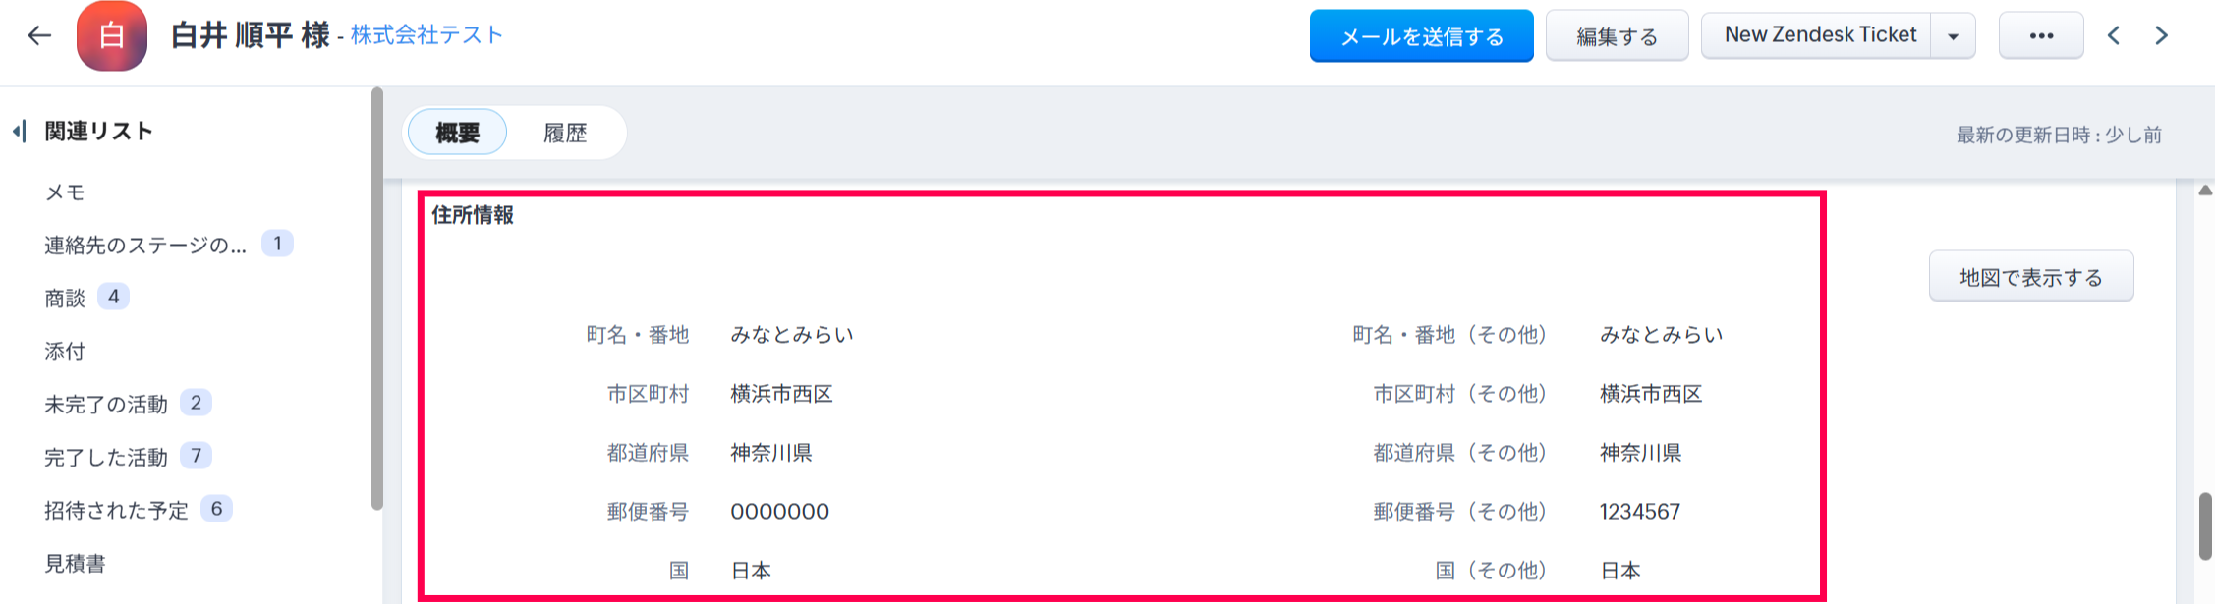The image size is (2215, 604).
Task: Click the 郵便番号 value 0000000
Action: (x=779, y=512)
